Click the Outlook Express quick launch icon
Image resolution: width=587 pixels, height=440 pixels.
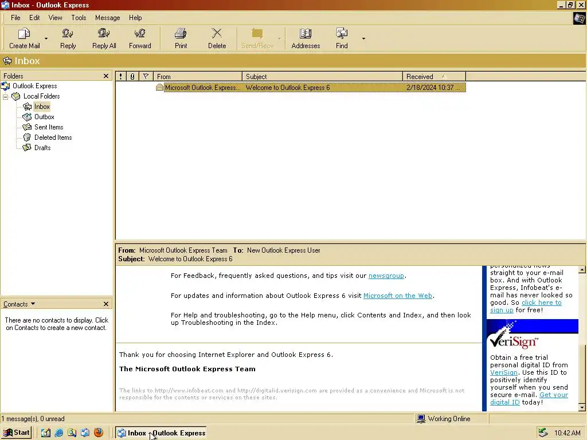85,433
